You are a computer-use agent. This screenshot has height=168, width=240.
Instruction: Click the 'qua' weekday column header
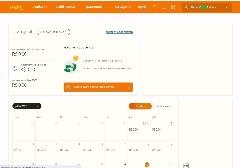coord(85,117)
